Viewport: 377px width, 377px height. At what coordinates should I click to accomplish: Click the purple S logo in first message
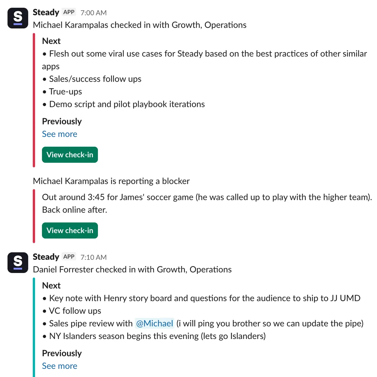tap(18, 18)
